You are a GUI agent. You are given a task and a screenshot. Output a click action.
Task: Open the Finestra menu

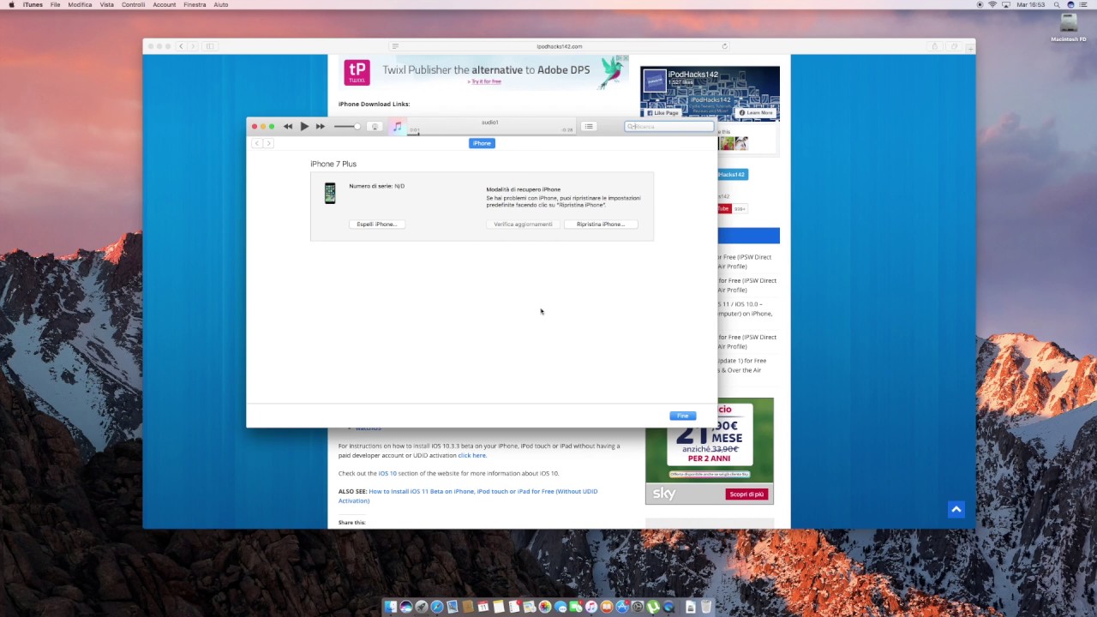tap(195, 4)
